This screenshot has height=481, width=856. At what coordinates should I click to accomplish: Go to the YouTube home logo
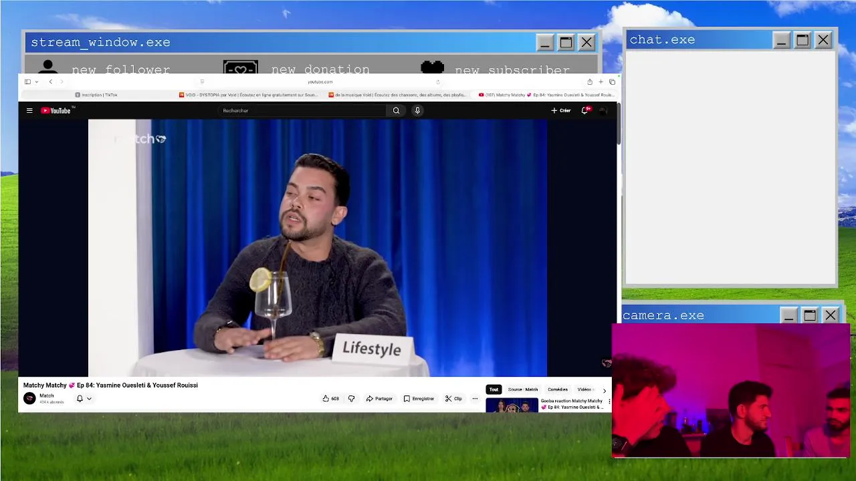coord(56,110)
